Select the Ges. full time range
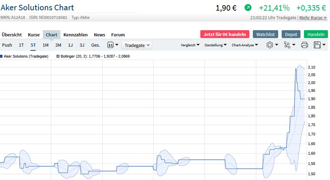The width and height of the screenshot is (330, 180). tap(95, 45)
